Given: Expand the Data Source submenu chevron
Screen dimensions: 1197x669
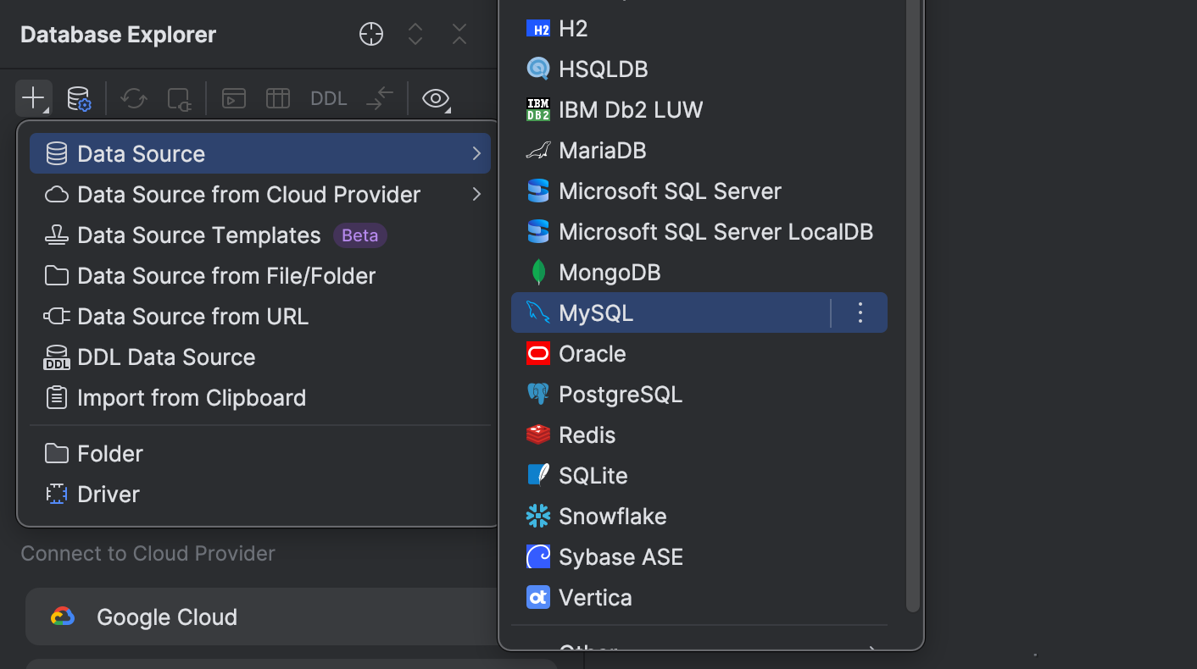Looking at the screenshot, I should coord(476,153).
